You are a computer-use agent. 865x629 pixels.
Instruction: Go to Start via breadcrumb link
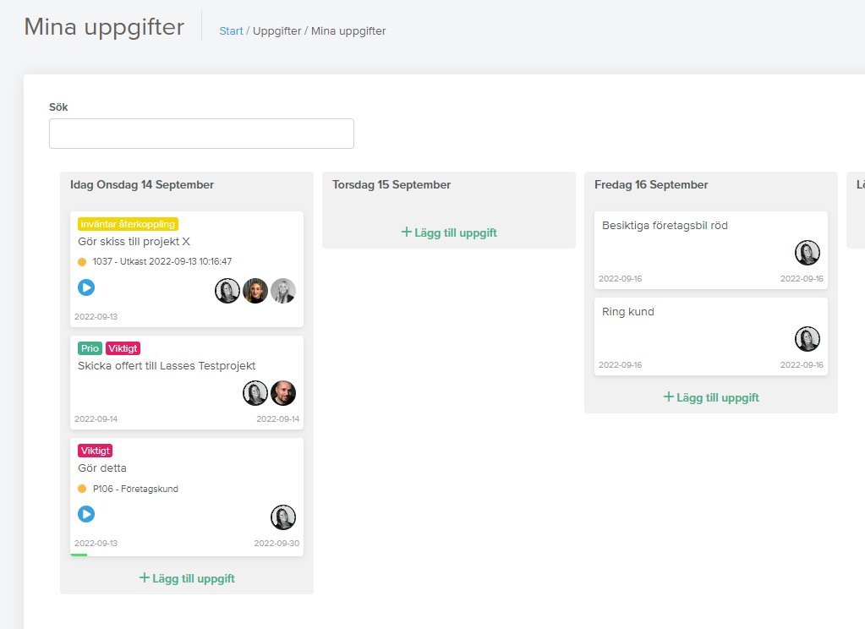tap(231, 31)
